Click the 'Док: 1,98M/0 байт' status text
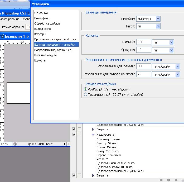Viewport: 184px width, 182px height. 40,144
